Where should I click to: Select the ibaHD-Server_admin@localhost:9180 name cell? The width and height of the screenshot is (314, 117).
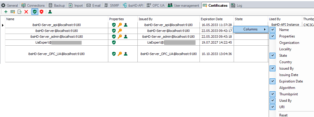pos(57,37)
